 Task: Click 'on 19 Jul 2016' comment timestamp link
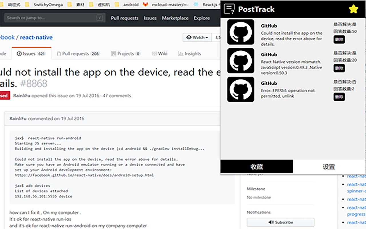[x=69, y=118]
